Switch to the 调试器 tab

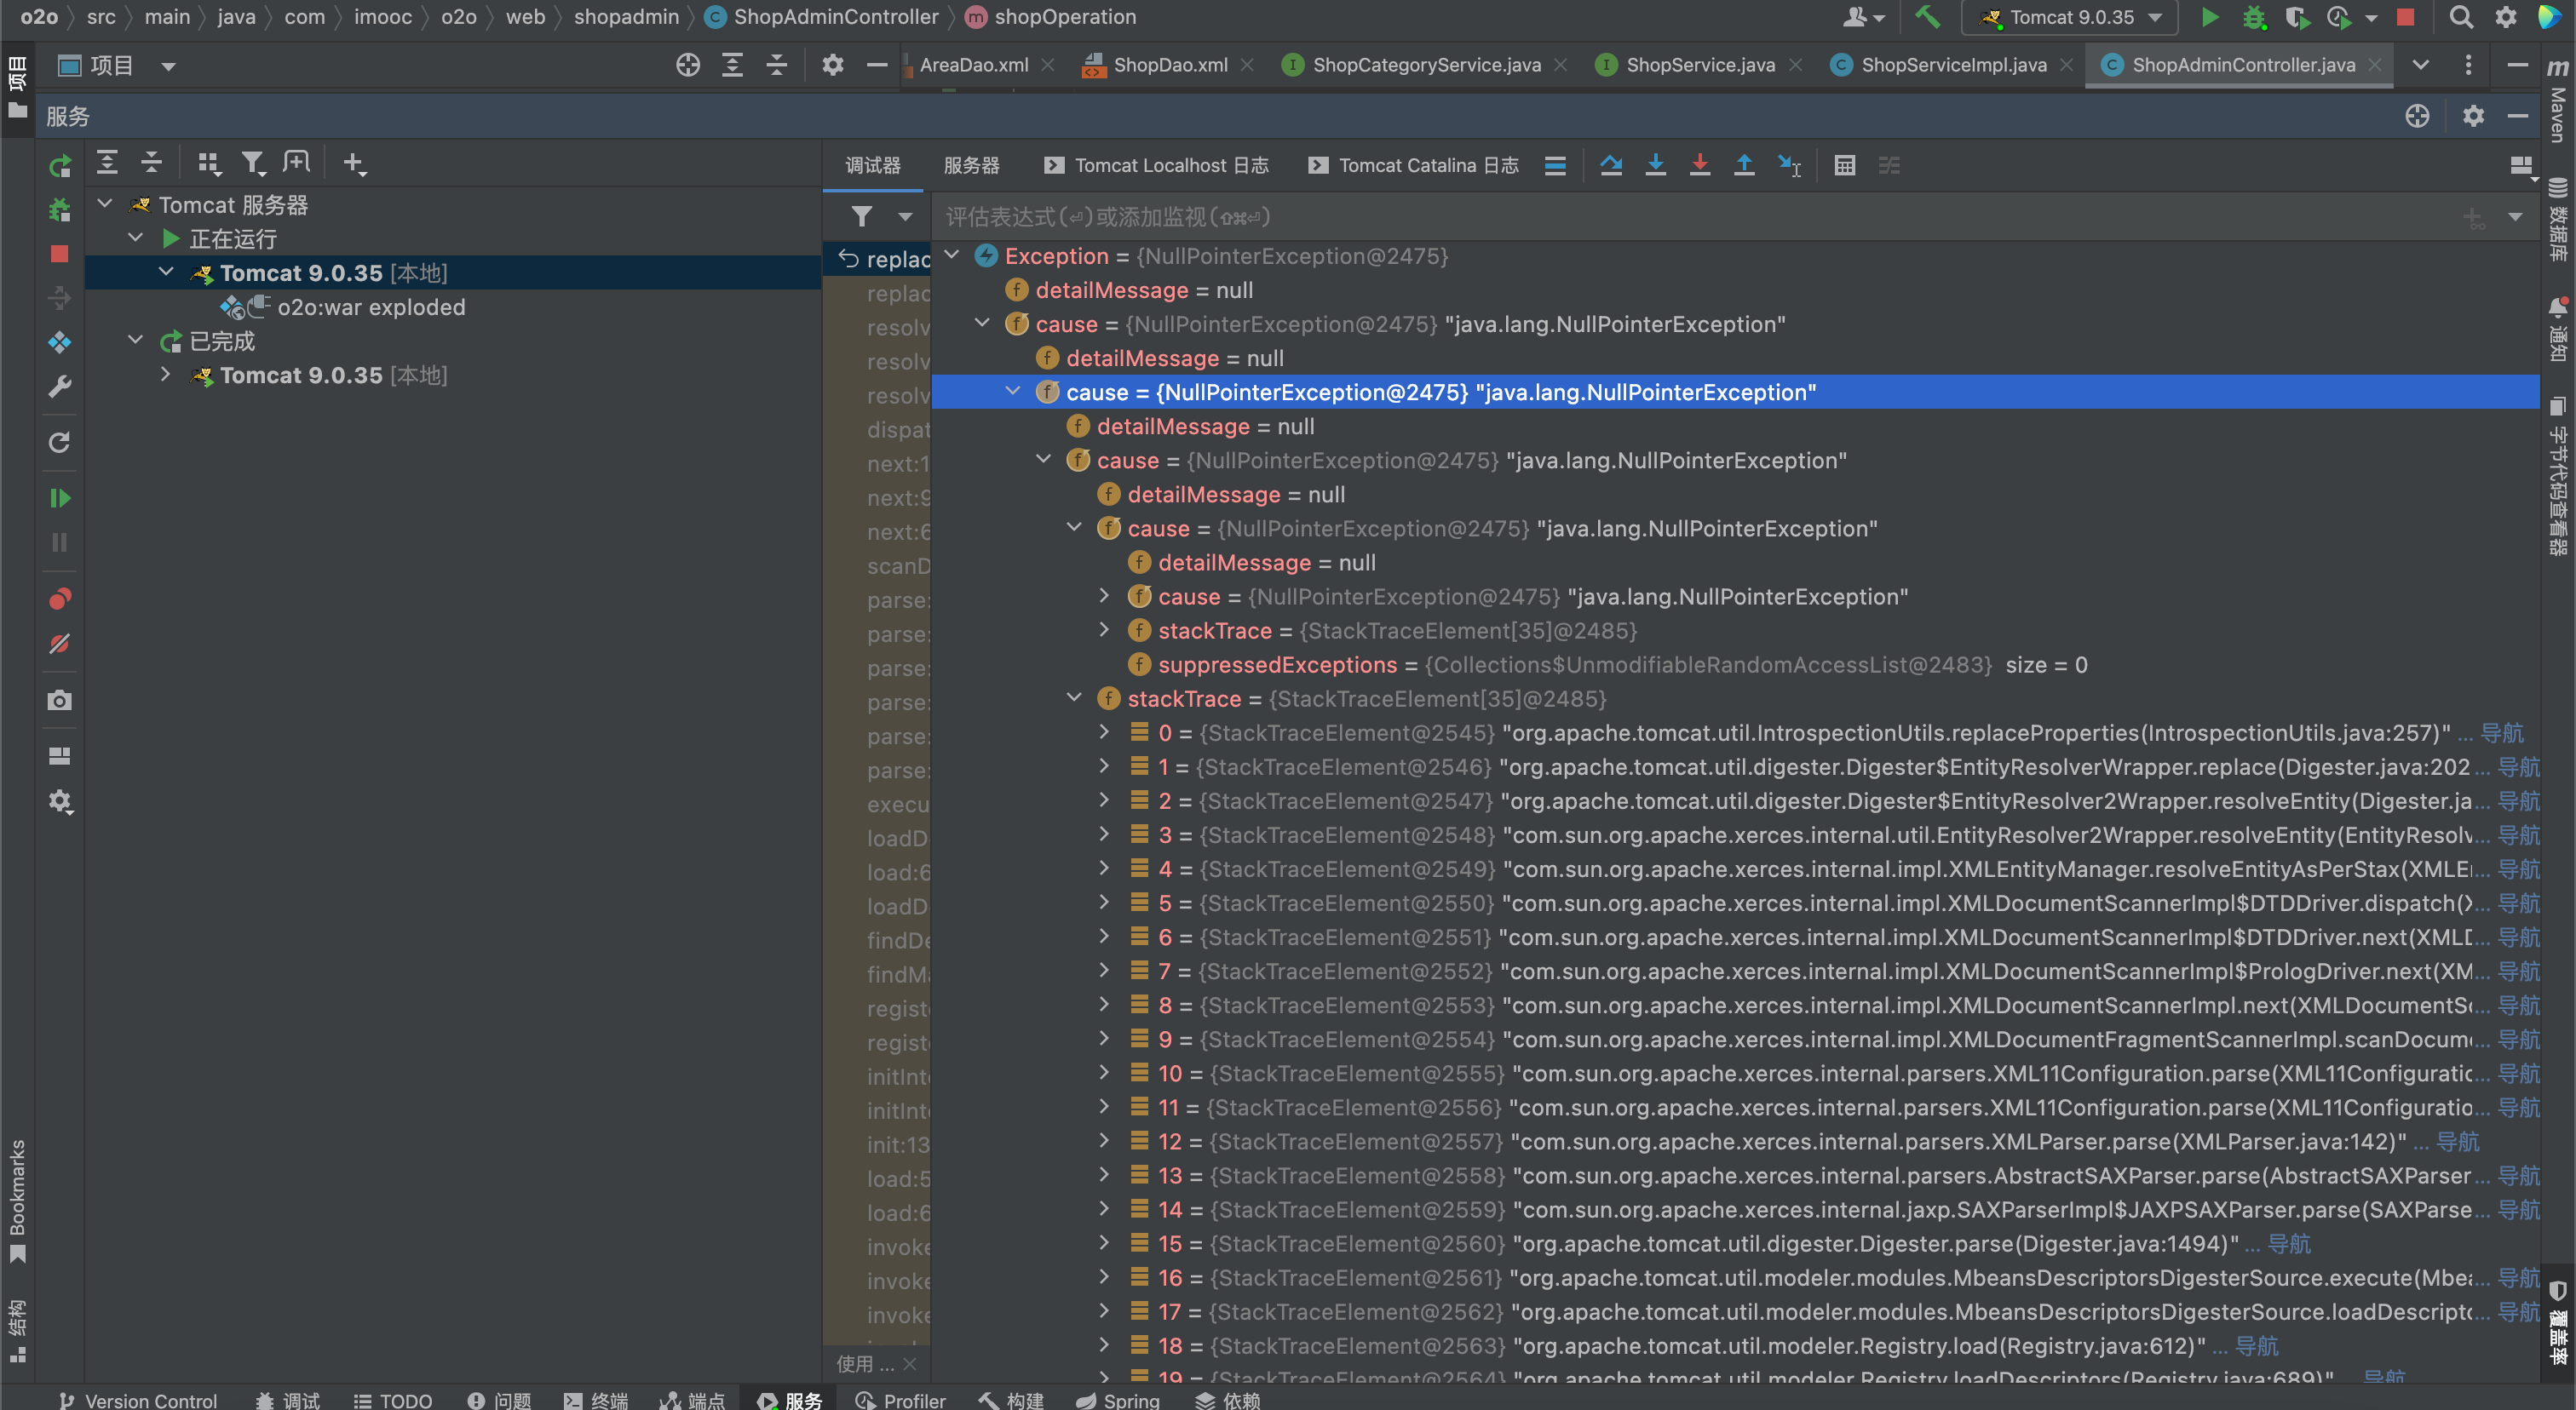pyautogui.click(x=873, y=165)
